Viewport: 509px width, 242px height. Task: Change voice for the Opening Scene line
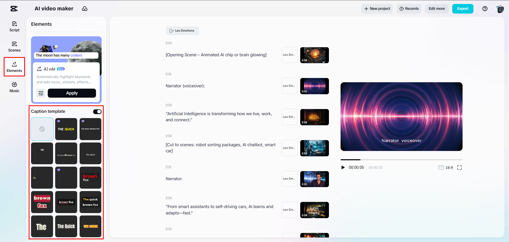click(290, 55)
